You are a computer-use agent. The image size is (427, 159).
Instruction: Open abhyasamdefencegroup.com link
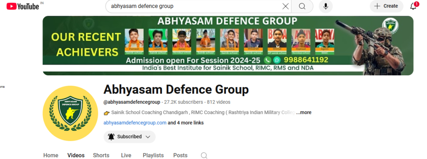click(x=135, y=123)
